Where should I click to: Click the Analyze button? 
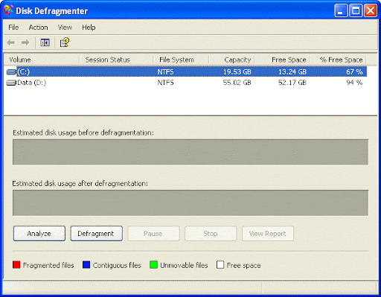tap(39, 234)
